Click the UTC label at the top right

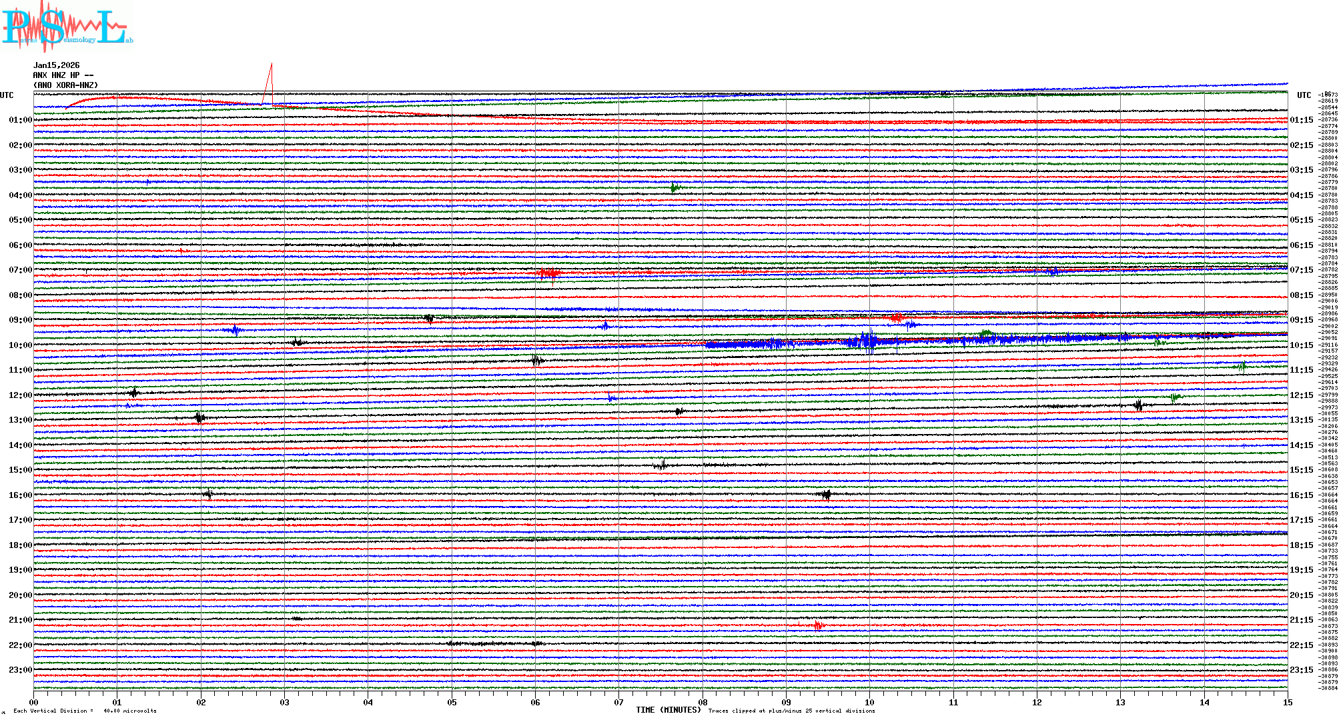click(x=1304, y=95)
